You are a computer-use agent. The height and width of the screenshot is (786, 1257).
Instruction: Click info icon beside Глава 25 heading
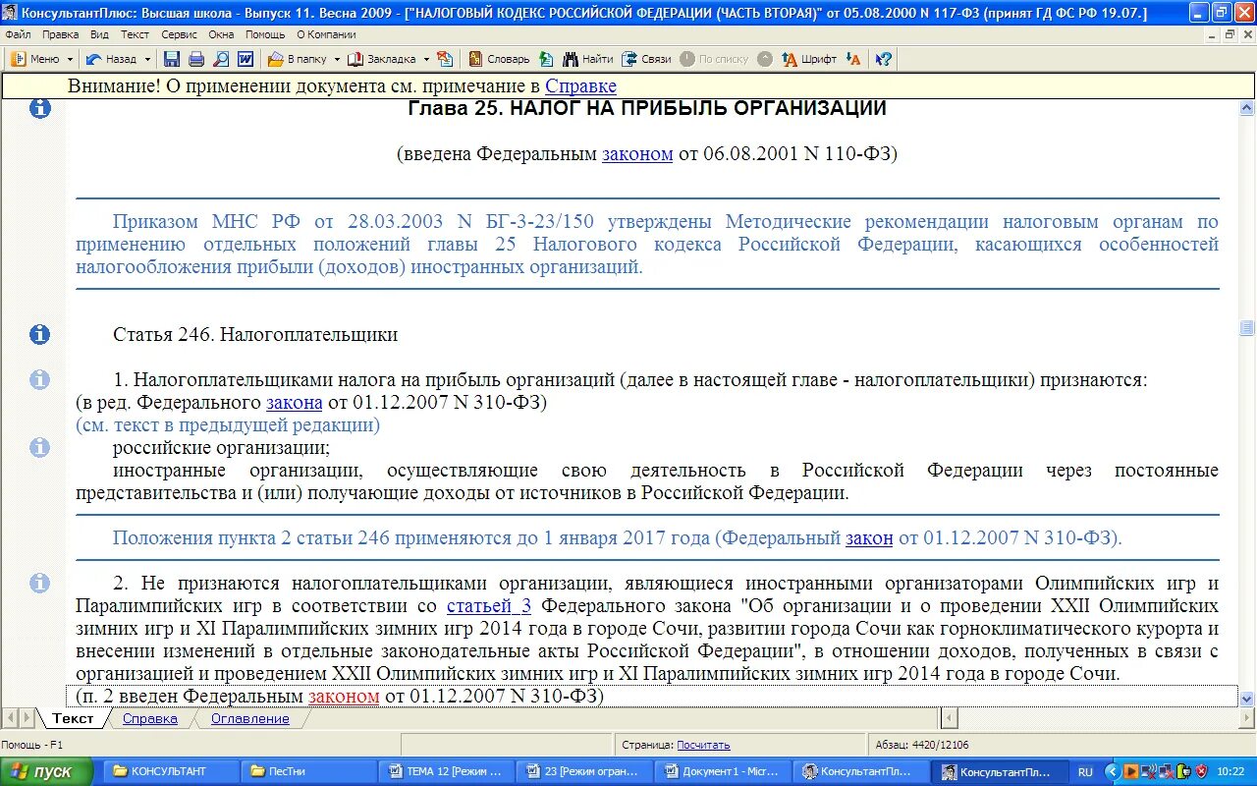pos(39,108)
